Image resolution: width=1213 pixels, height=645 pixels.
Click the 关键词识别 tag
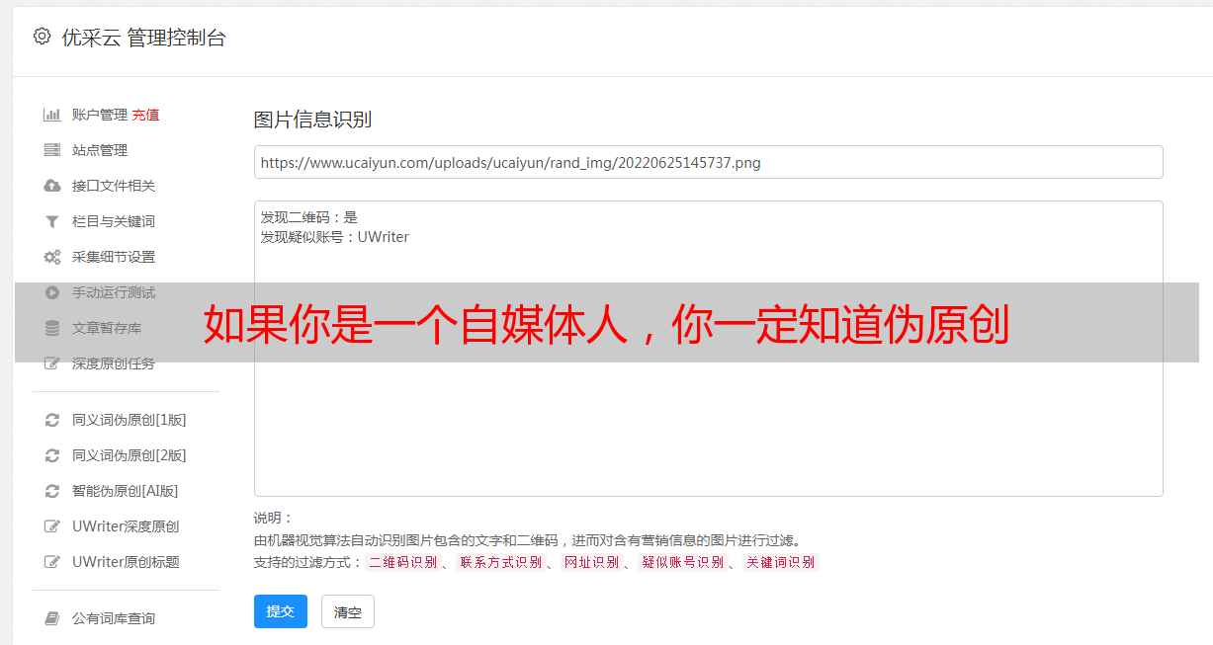point(781,562)
